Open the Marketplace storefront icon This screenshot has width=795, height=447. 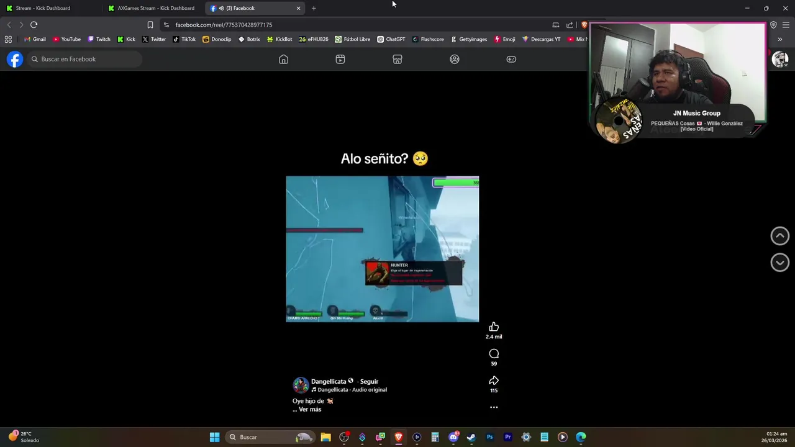point(397,59)
